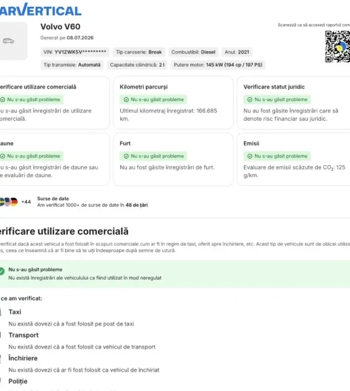Click the description about 'vehicul de transport'
Screen dimensions: 350x391
pos(82,347)
